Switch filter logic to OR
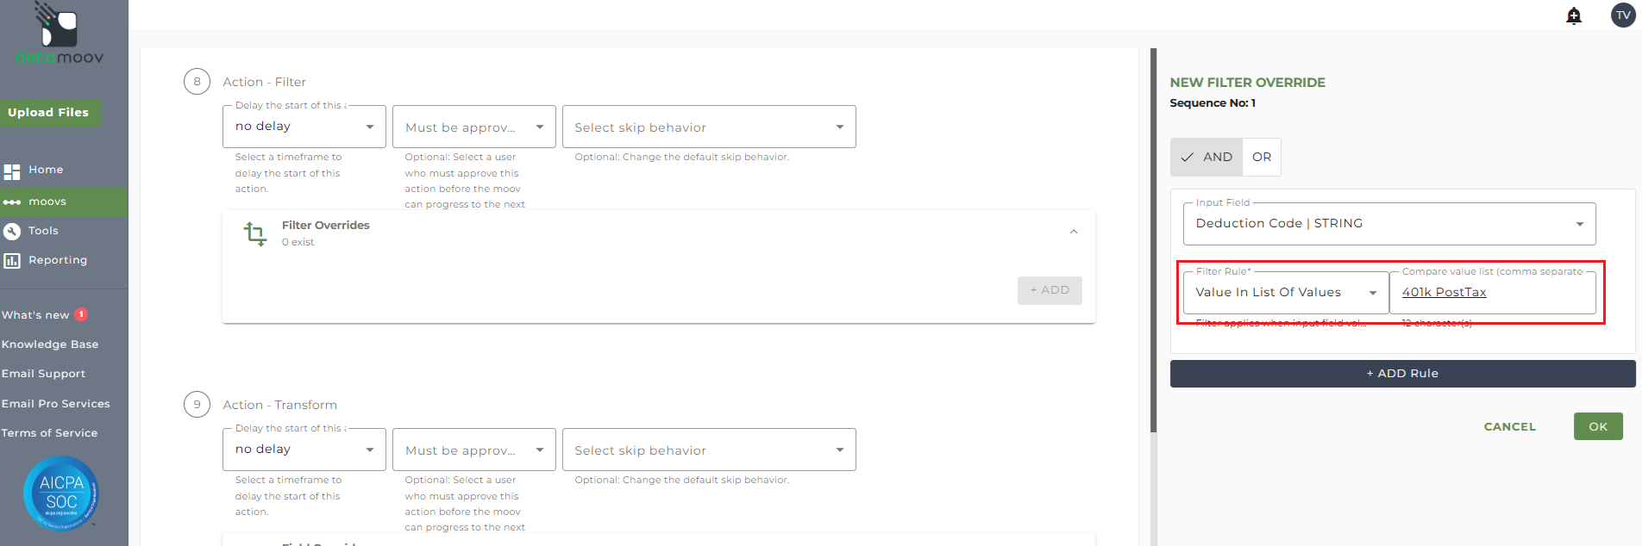The height and width of the screenshot is (546, 1642). (x=1262, y=157)
